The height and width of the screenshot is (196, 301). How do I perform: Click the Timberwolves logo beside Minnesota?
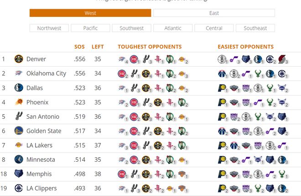[19, 159]
